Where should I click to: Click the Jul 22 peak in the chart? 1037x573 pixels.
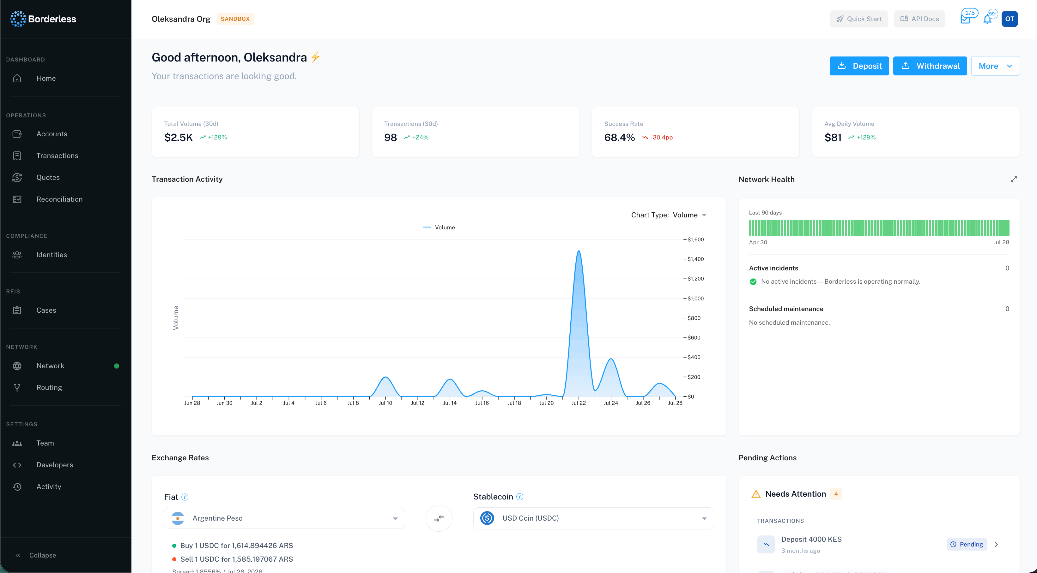[579, 251]
